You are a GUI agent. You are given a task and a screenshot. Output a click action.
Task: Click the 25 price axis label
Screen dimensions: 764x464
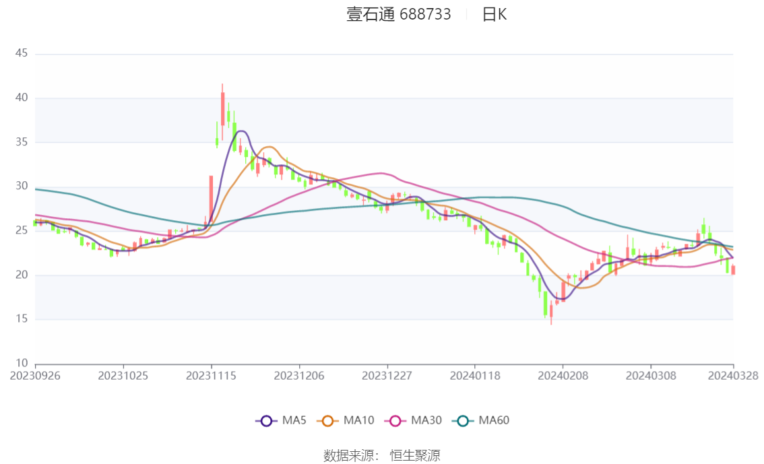[22, 230]
